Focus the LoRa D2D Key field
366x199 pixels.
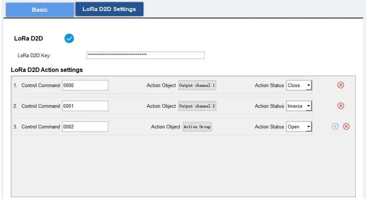(145, 55)
